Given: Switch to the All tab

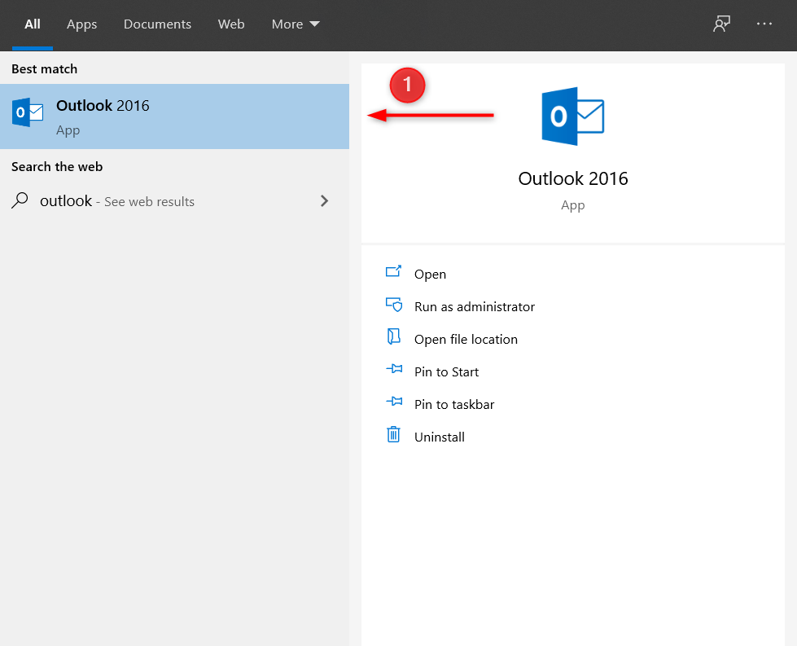Looking at the screenshot, I should [x=33, y=24].
